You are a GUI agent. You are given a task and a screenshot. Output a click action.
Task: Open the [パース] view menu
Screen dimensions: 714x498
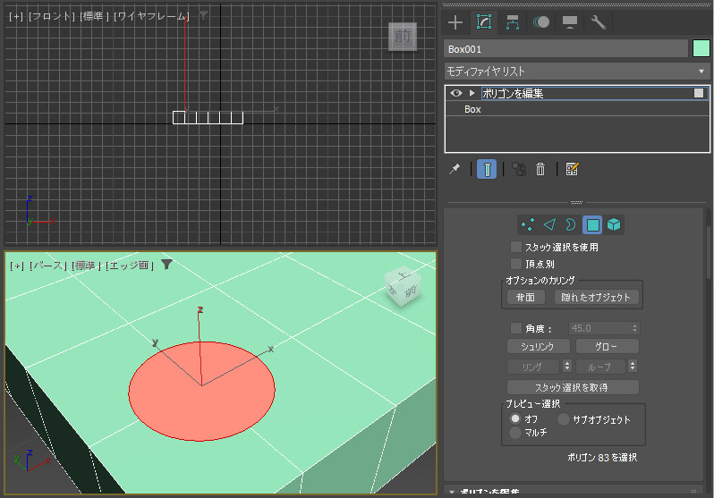click(x=47, y=266)
